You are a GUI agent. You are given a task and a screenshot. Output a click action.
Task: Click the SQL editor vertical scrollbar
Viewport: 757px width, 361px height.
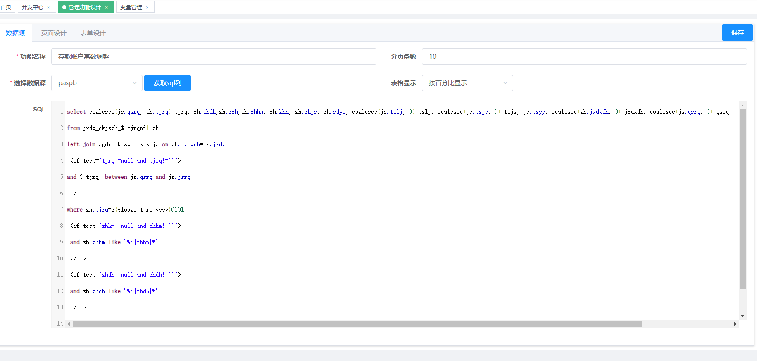click(x=743, y=199)
